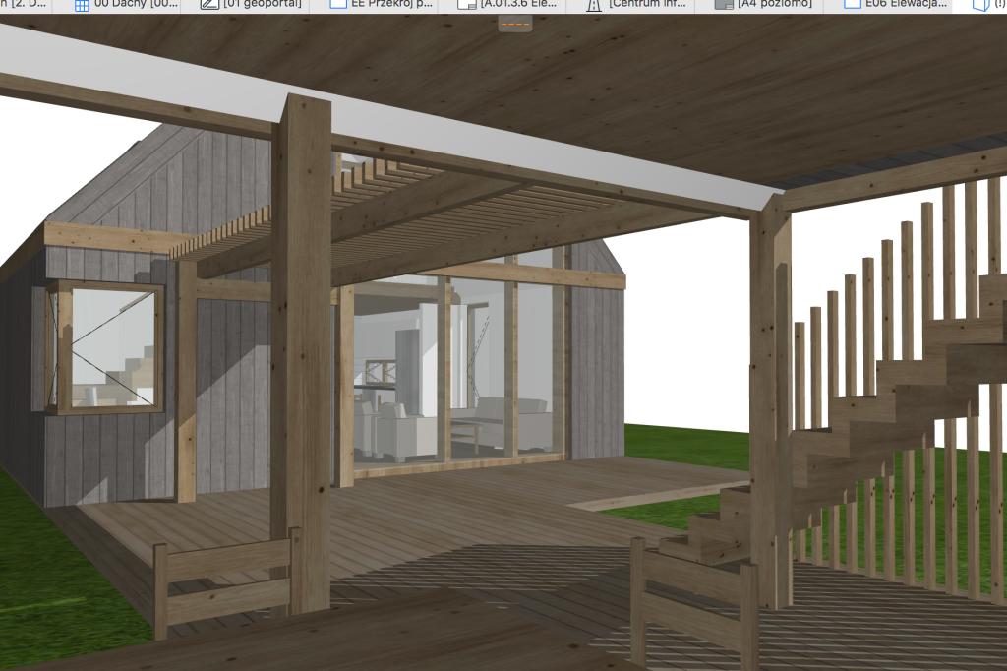Click the grid icon on the 00 Dachy tab
This screenshot has width=1007, height=671.
pos(82,5)
